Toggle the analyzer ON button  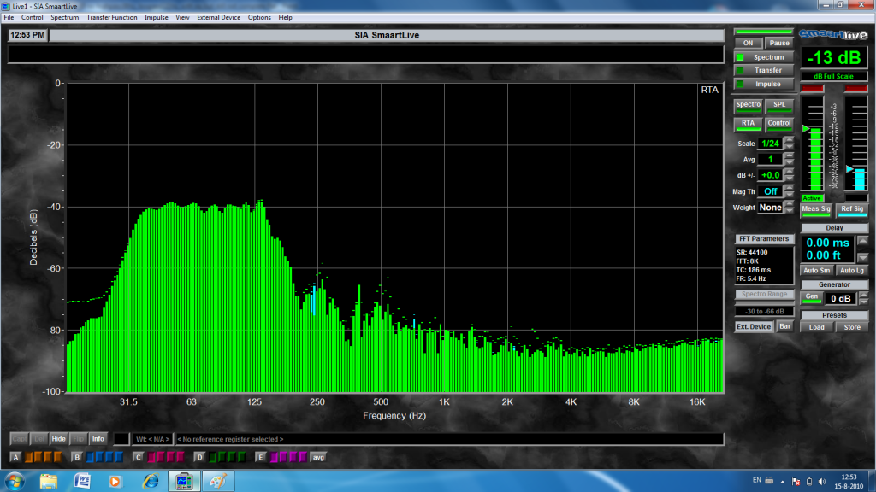click(x=748, y=43)
